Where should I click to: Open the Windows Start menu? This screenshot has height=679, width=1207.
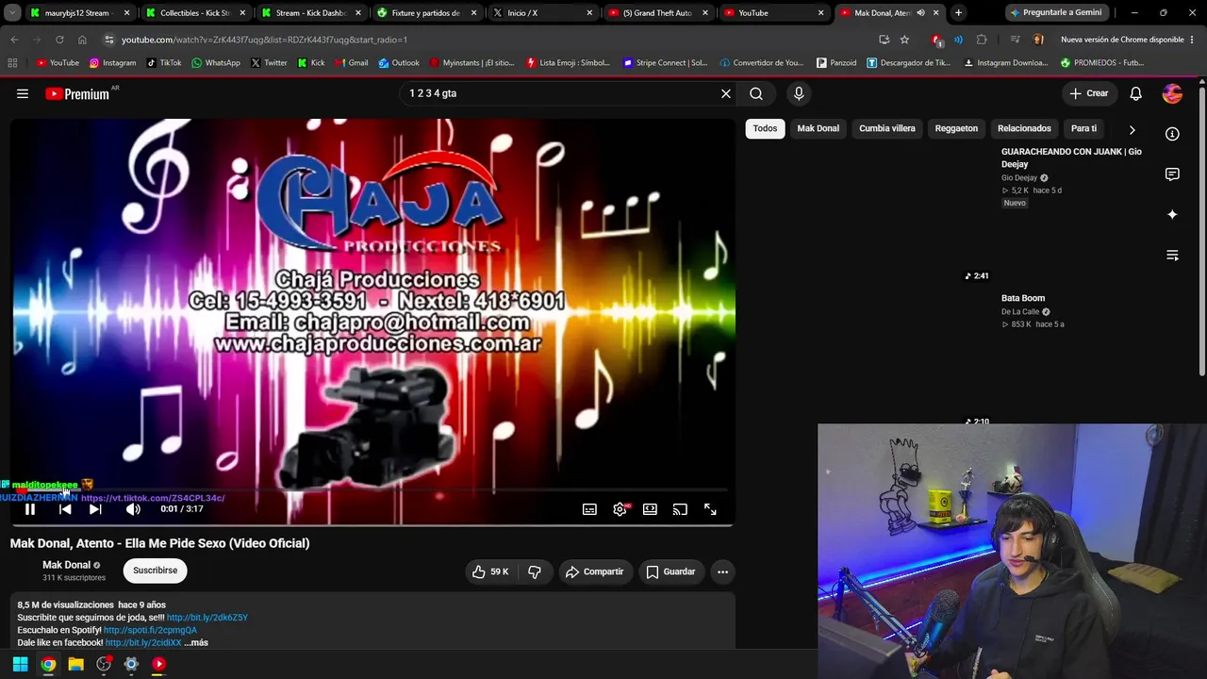(x=20, y=664)
